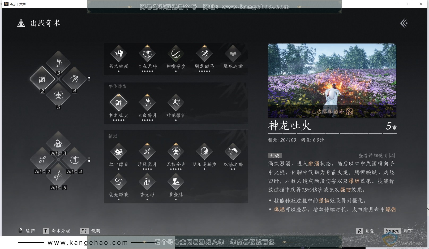
Task: Open detailed description via 查看详细说明
Action: (376, 156)
